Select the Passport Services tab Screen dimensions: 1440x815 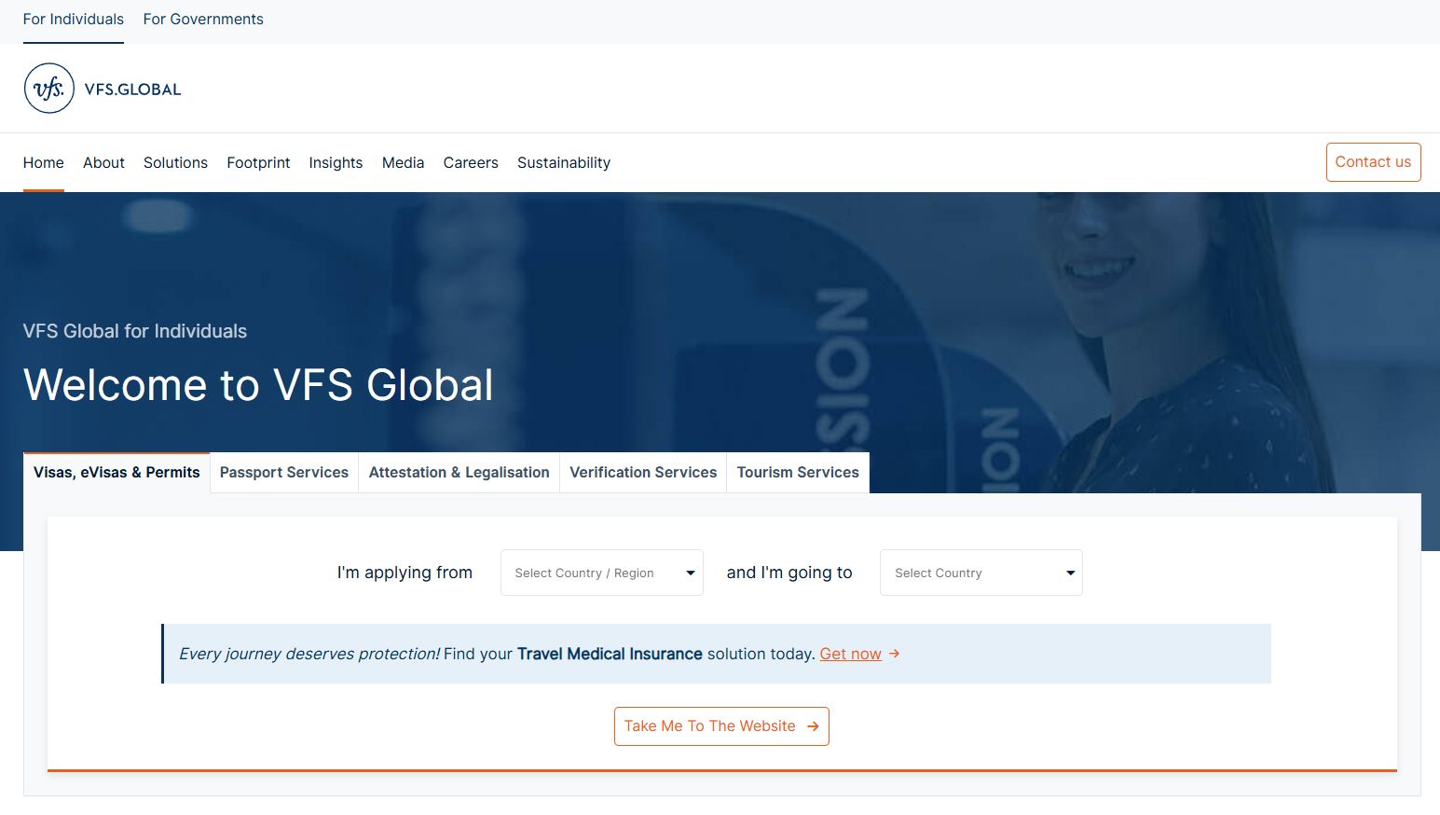(284, 473)
